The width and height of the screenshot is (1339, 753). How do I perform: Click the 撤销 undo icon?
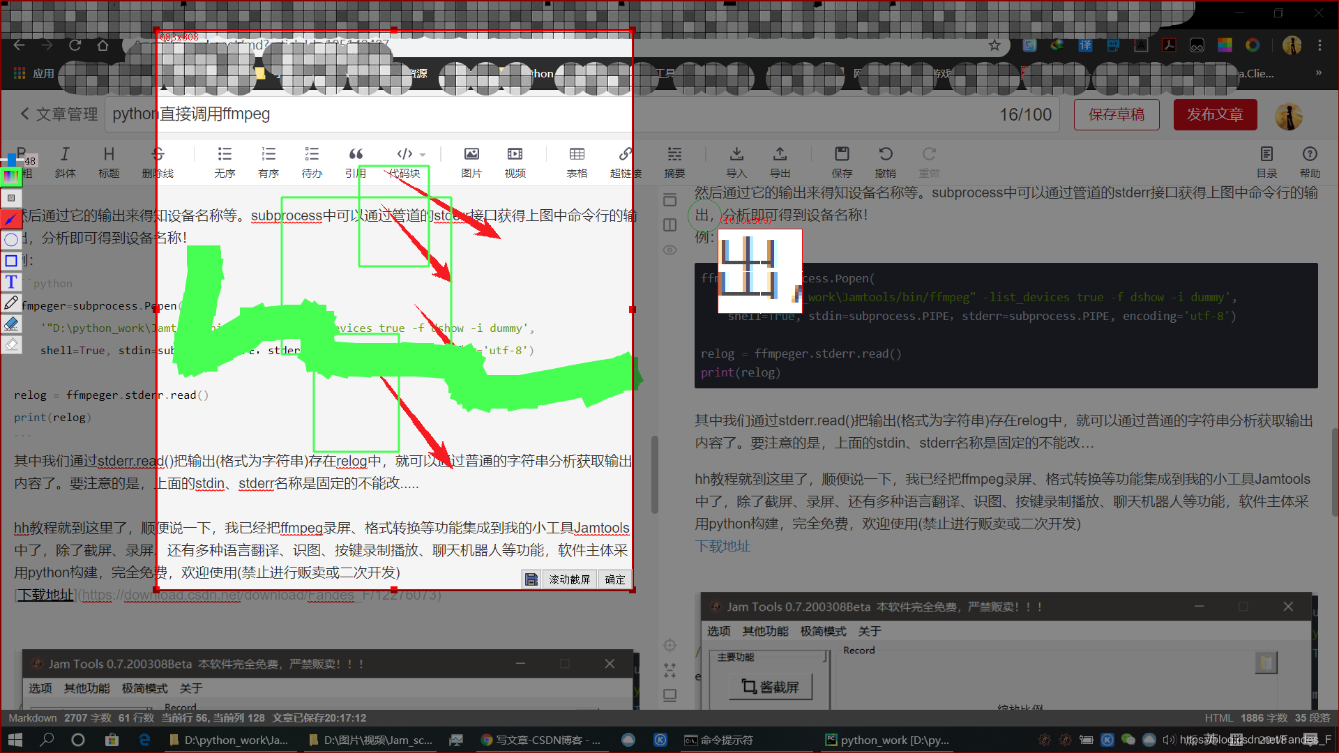886,162
